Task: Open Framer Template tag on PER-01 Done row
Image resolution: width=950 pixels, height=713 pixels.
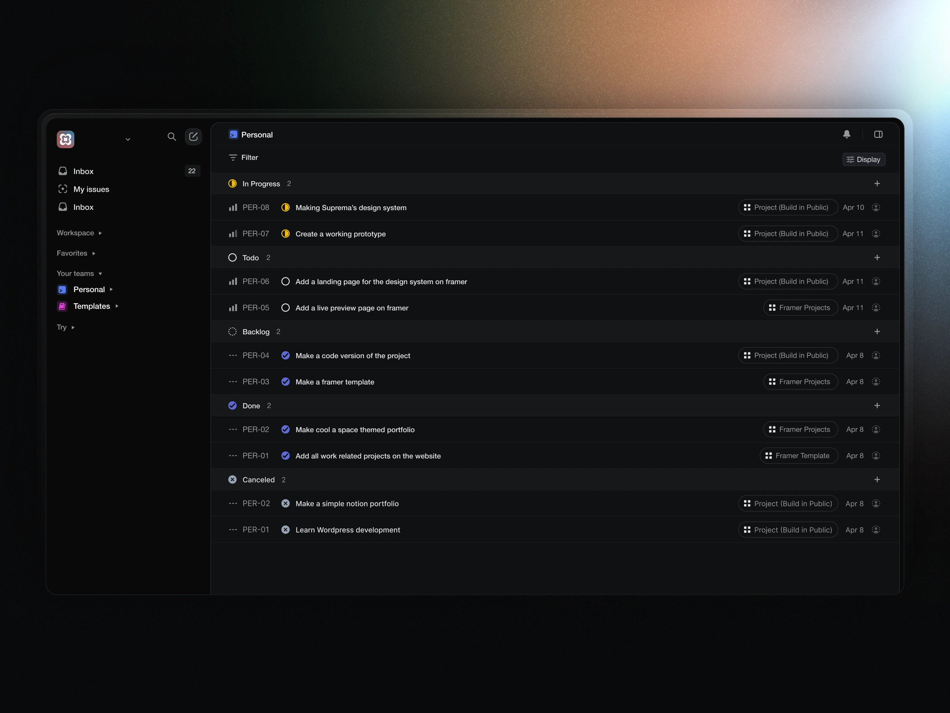Action: click(798, 456)
